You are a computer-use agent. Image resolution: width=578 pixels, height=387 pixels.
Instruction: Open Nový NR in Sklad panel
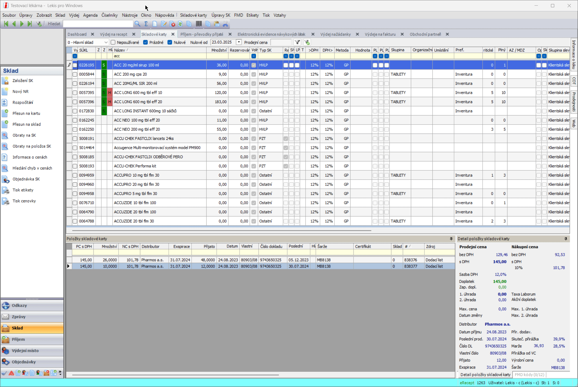point(20,92)
